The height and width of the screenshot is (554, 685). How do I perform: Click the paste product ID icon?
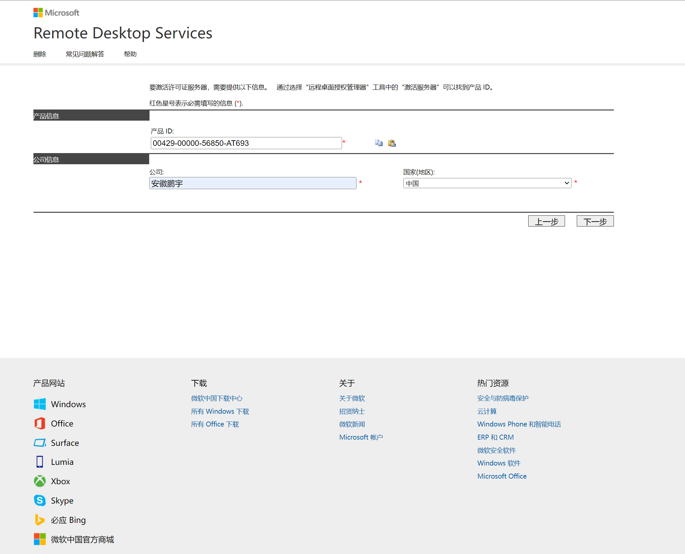(x=392, y=143)
